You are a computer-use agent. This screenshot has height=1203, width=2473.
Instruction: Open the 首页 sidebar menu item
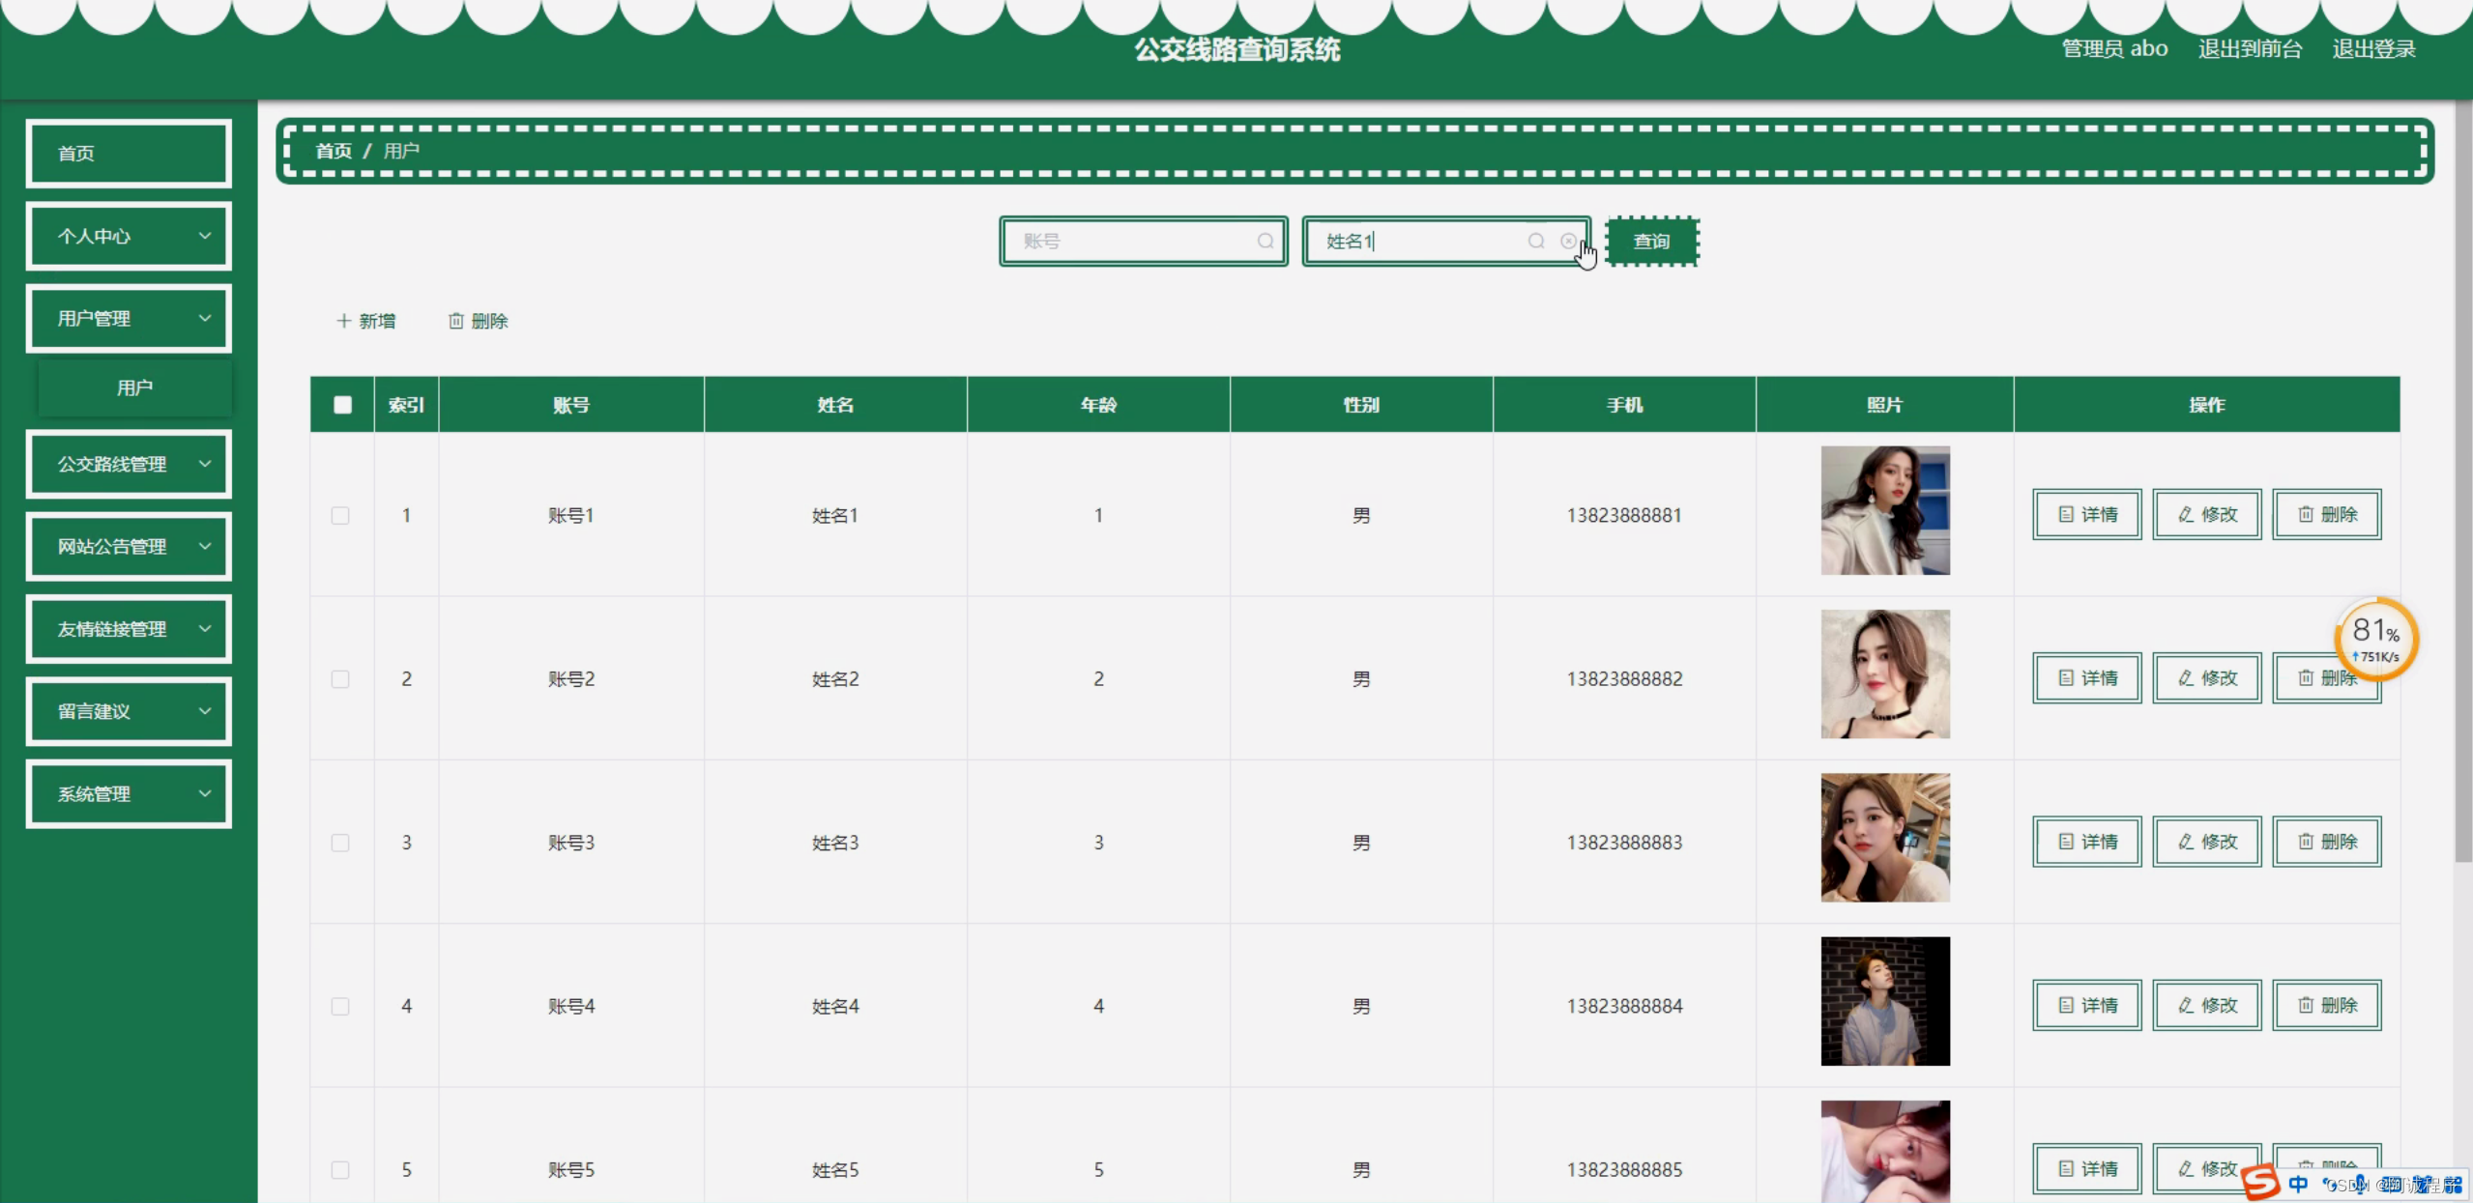(x=129, y=154)
